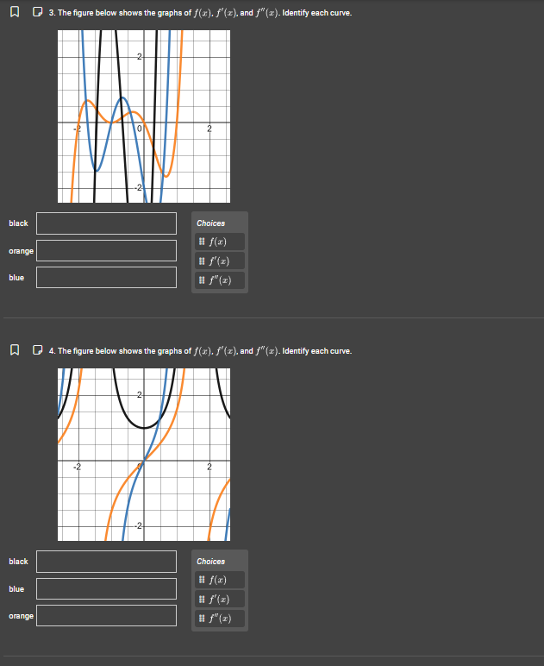
Task: Click the blue answer box in question 3
Action: point(107,278)
